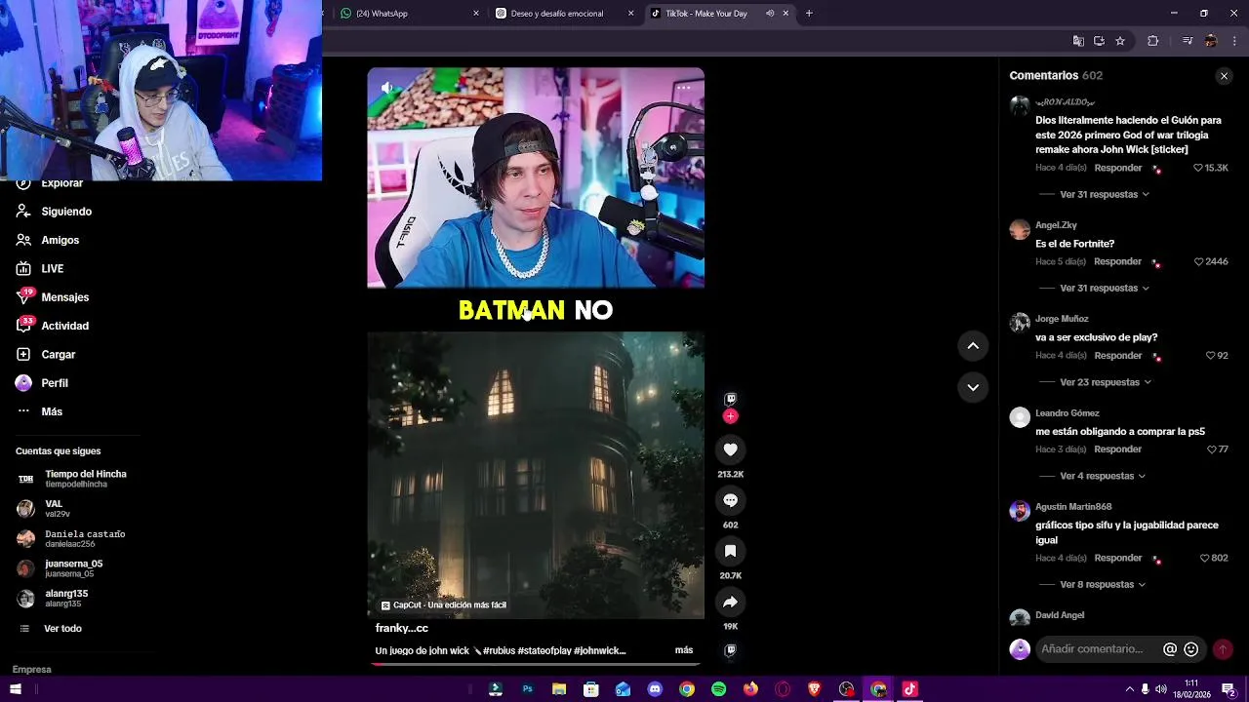
Task: Post comment with the red send arrow
Action: pyautogui.click(x=1223, y=649)
